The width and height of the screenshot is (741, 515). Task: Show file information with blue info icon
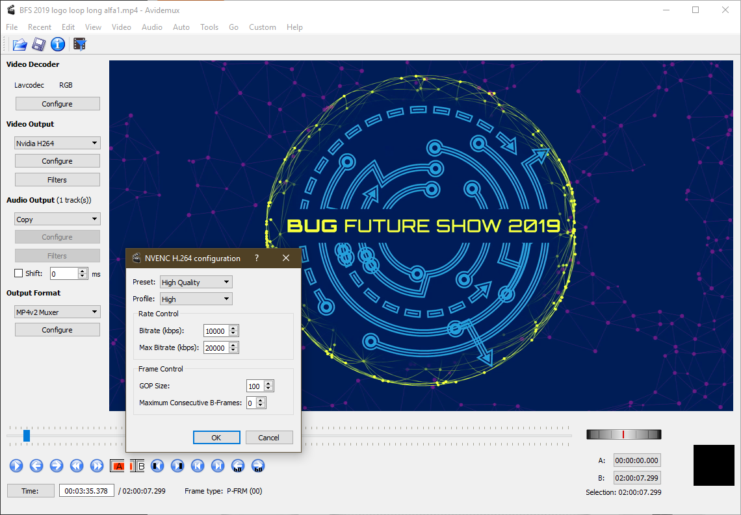[58, 44]
